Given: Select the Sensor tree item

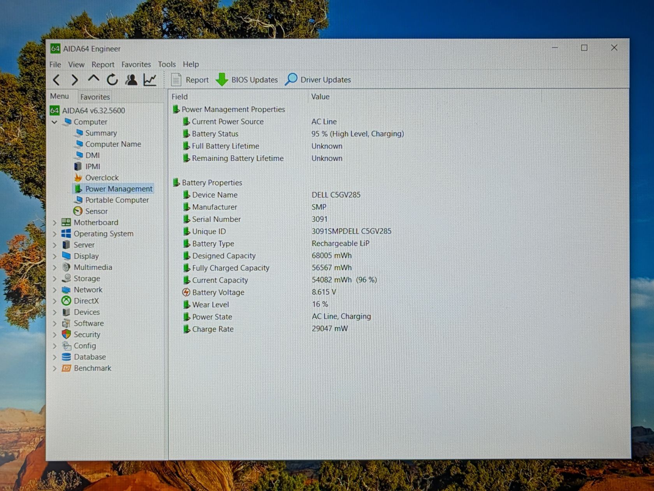Looking at the screenshot, I should pyautogui.click(x=91, y=211).
